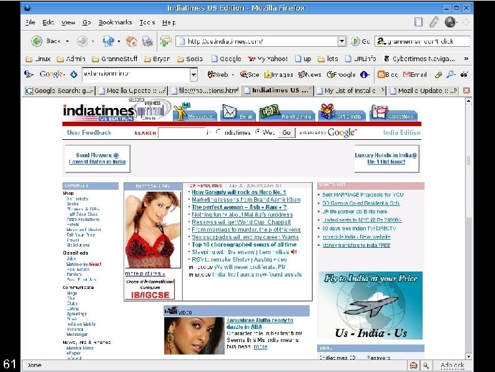Screen dimensions: 495x372
Task: Click the magnifier icon in status bar
Action: (426, 365)
